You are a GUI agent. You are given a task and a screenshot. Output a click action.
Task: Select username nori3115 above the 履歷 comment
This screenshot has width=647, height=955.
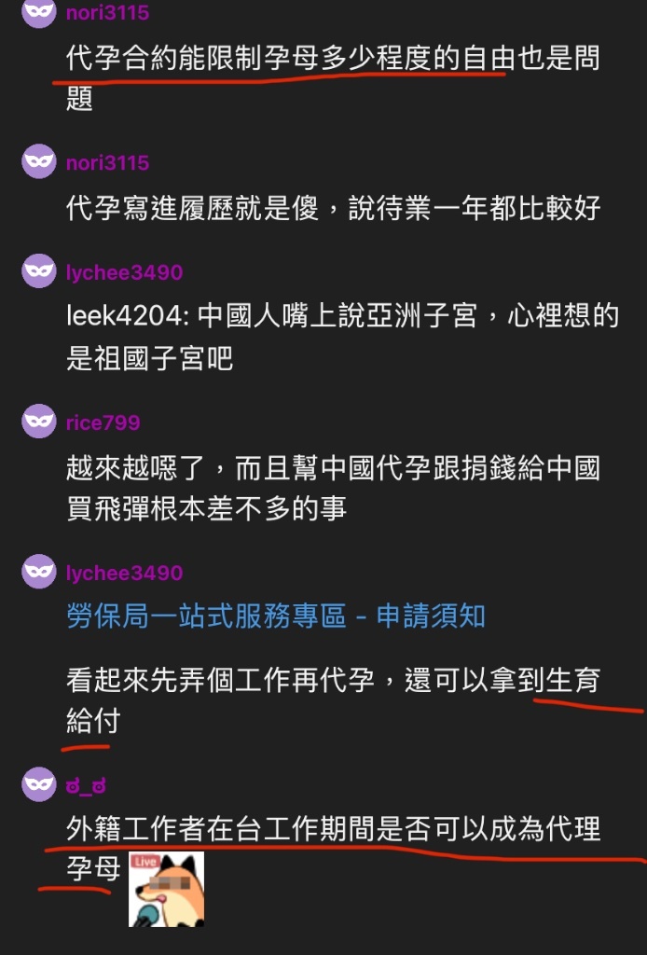[x=108, y=162]
